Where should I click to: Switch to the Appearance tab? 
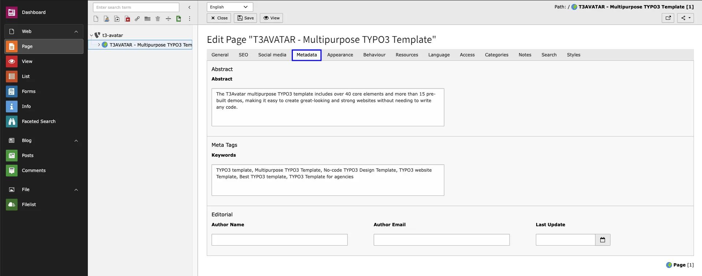pyautogui.click(x=340, y=55)
